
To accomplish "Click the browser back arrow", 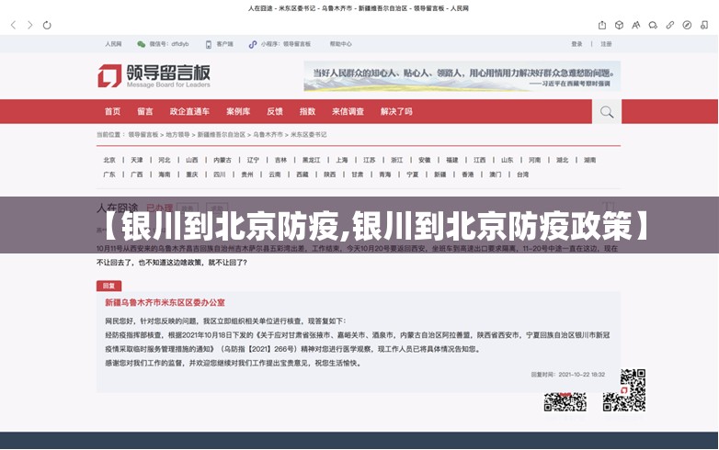I will coord(13,25).
